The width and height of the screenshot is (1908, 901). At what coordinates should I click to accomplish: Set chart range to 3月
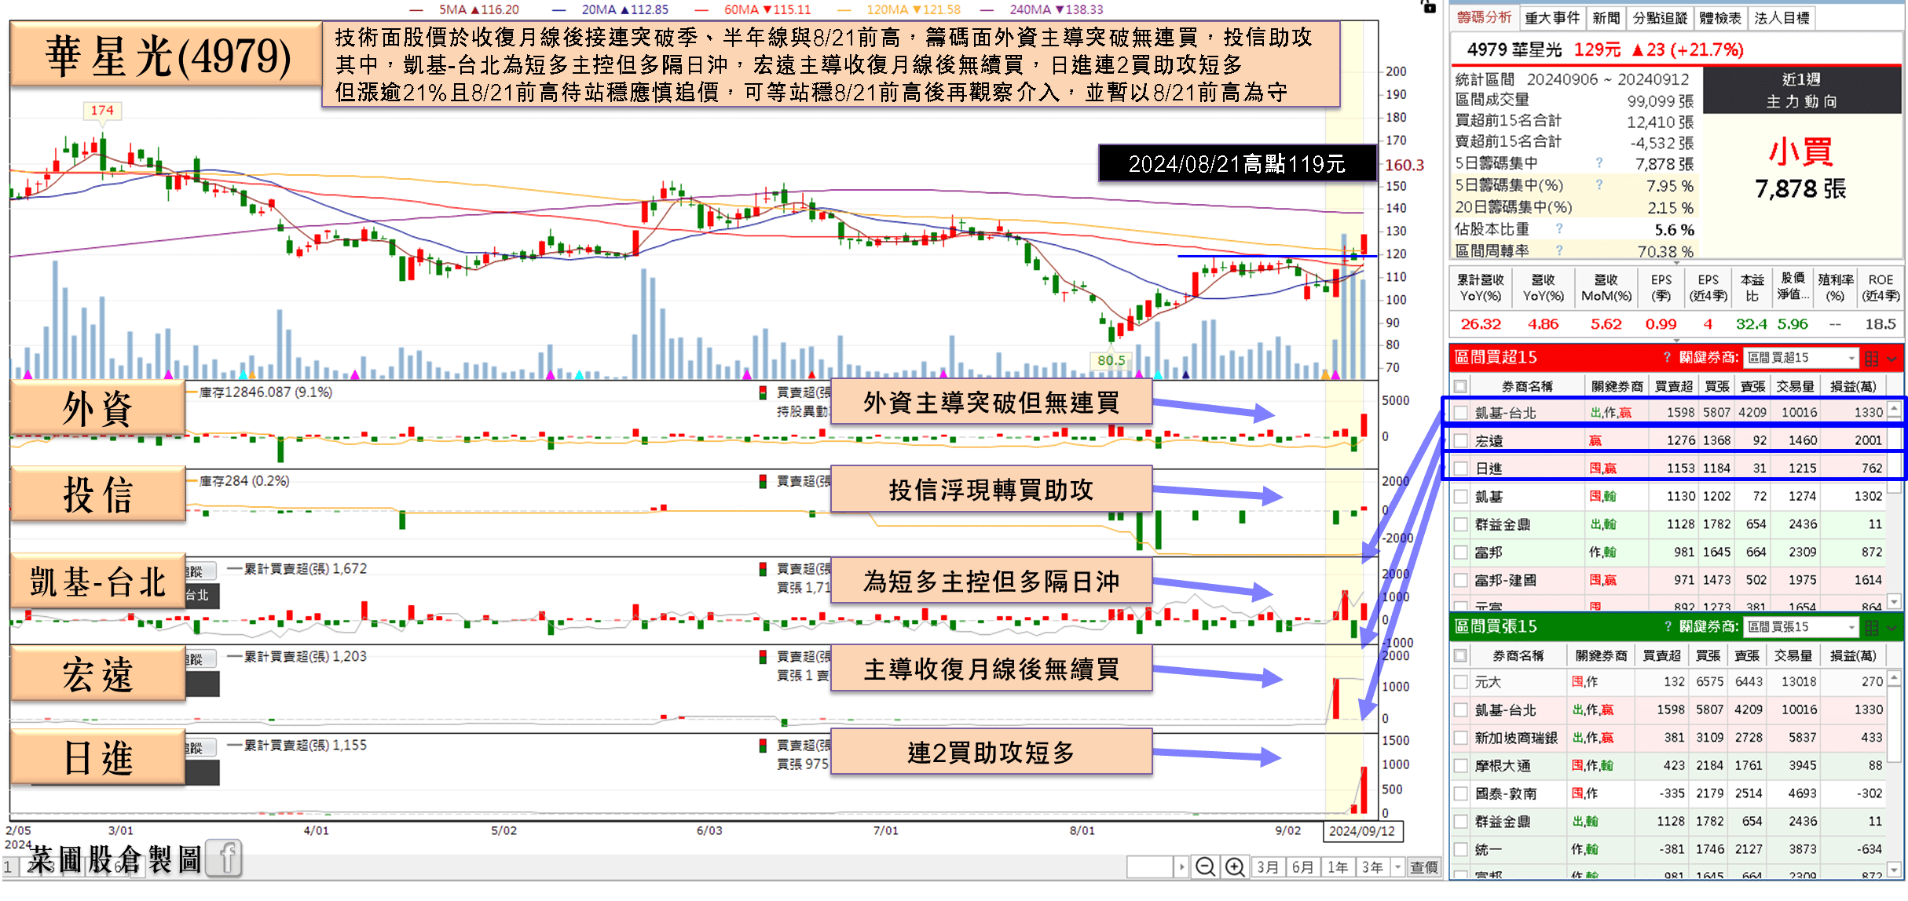pyautogui.click(x=1268, y=867)
